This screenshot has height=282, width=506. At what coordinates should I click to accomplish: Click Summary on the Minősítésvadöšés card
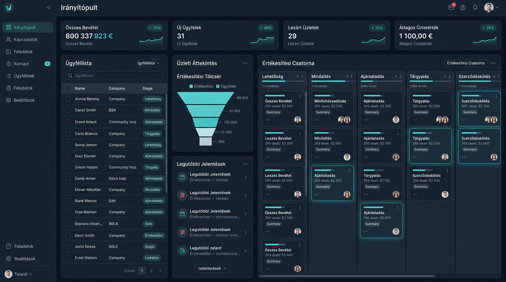tap(323, 112)
